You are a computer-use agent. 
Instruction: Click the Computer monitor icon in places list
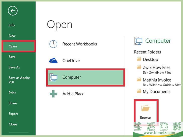(x=53, y=77)
